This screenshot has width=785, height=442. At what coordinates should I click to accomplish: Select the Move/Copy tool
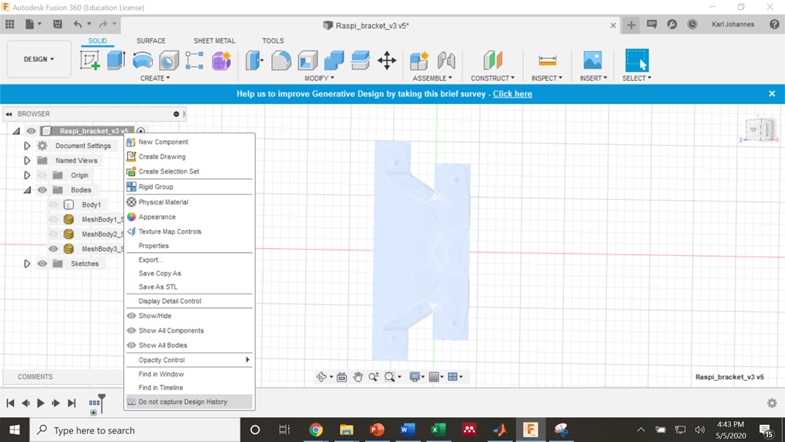pyautogui.click(x=387, y=60)
